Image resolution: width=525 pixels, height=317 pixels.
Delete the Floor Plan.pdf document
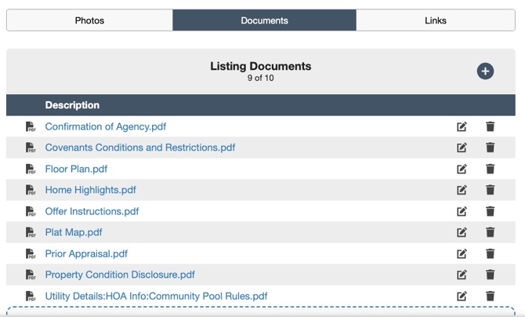tap(490, 169)
